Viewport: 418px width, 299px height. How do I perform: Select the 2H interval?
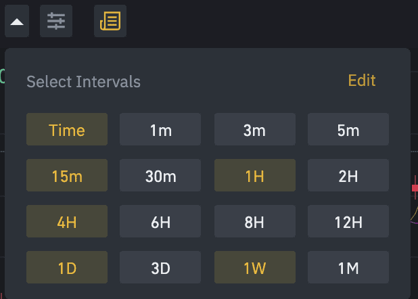pos(348,175)
